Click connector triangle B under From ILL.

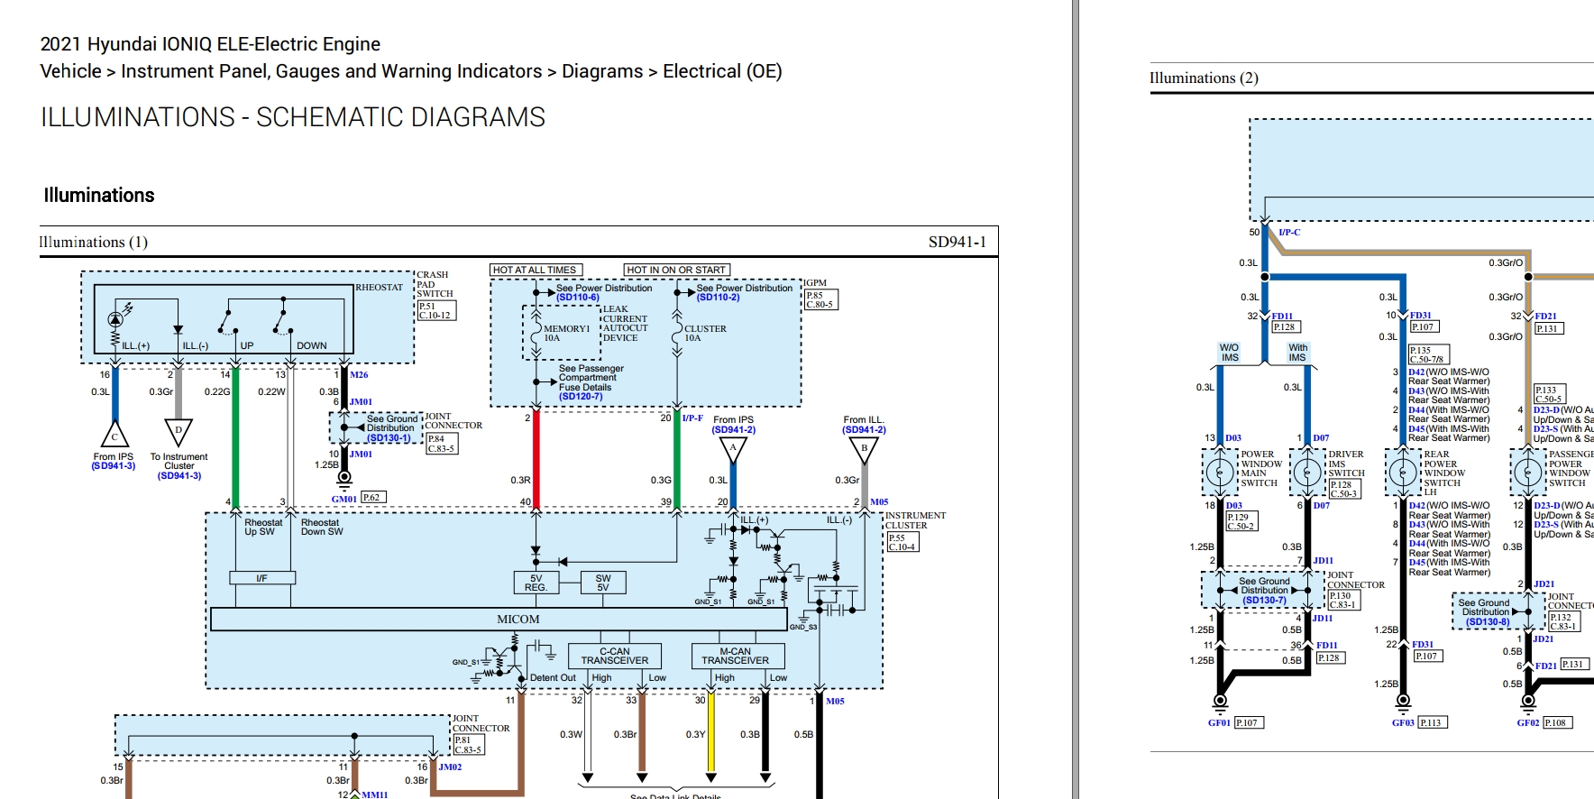click(864, 449)
